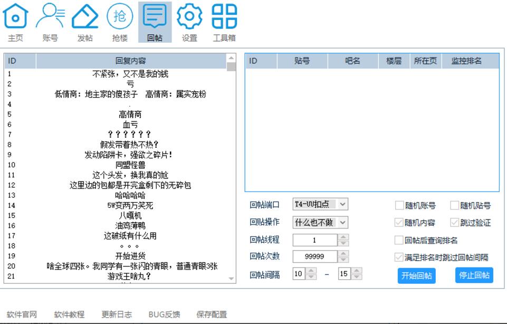Screen dimensions: 507x324
Task: Open the BUG反馈 link
Action: click(x=164, y=315)
